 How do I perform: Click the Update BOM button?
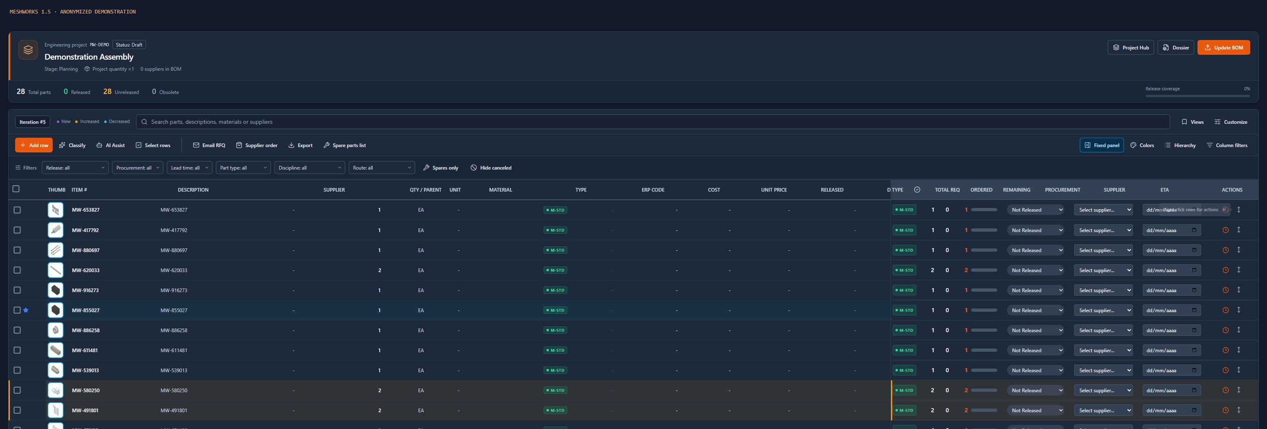point(1223,48)
